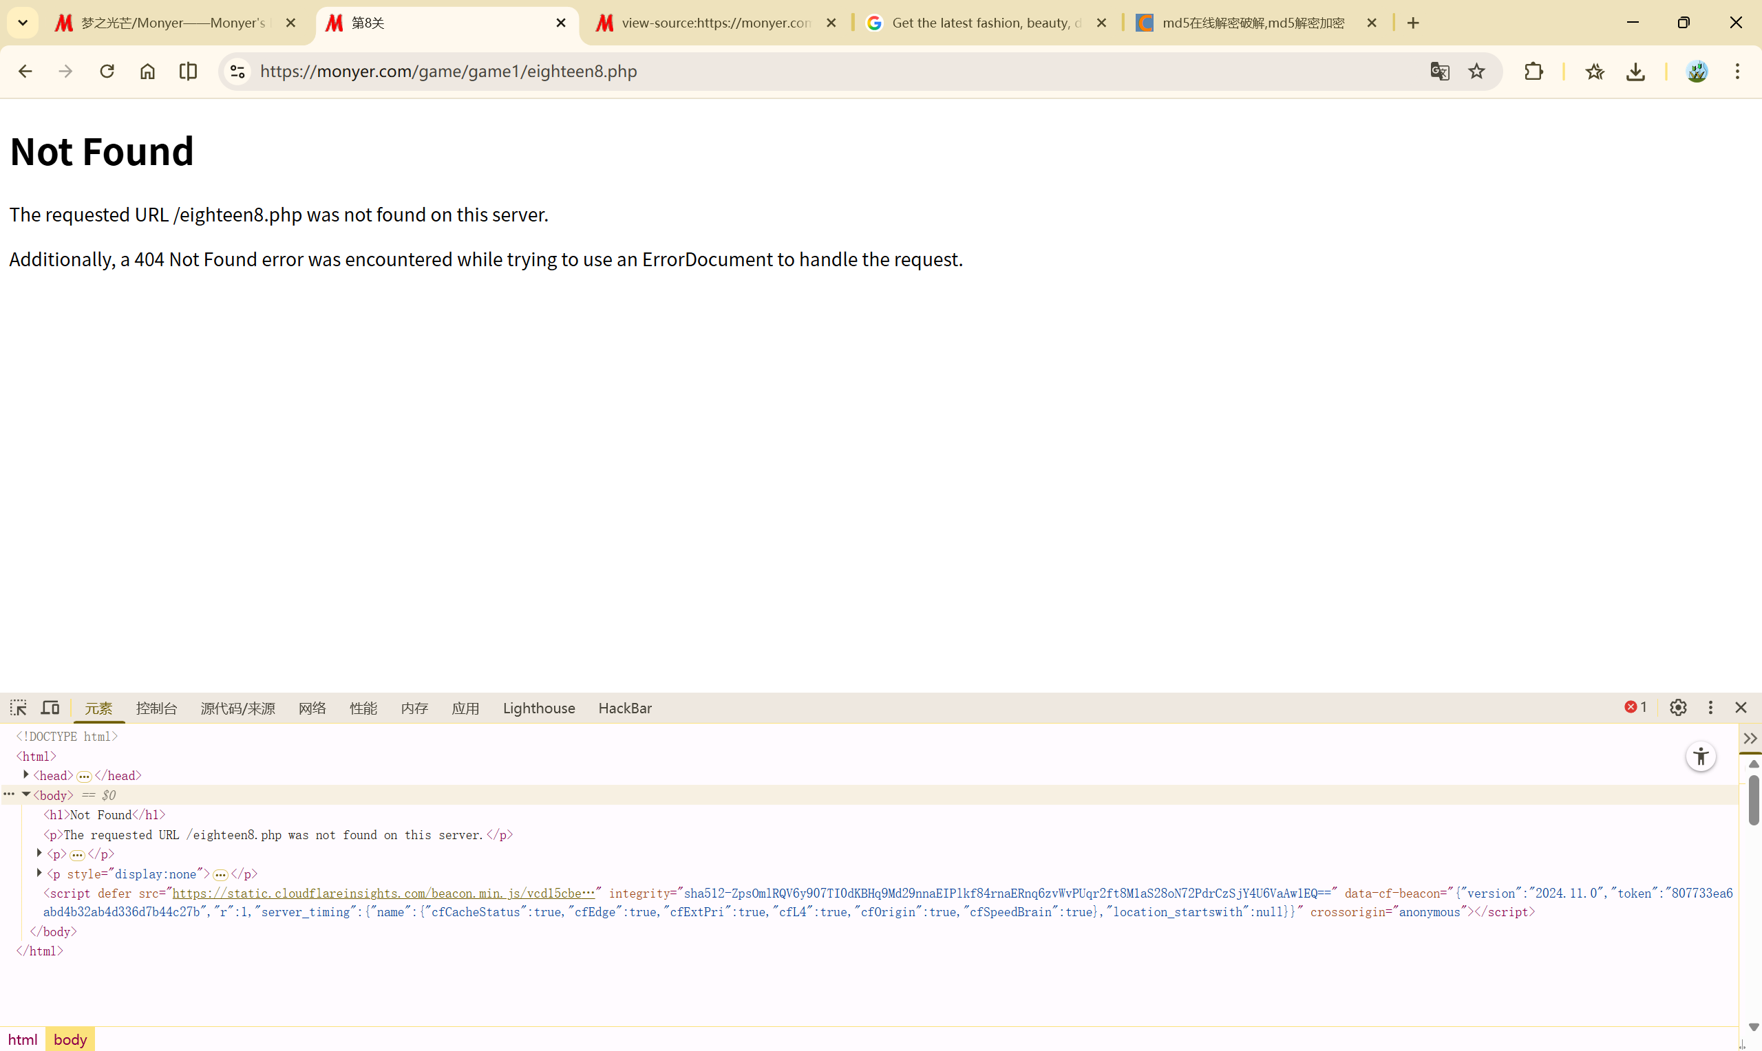Expand the head element node

[x=26, y=774]
